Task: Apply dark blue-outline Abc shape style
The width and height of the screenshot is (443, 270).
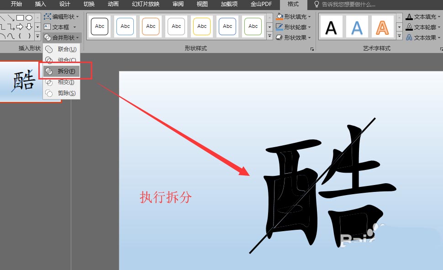Action: [x=227, y=26]
